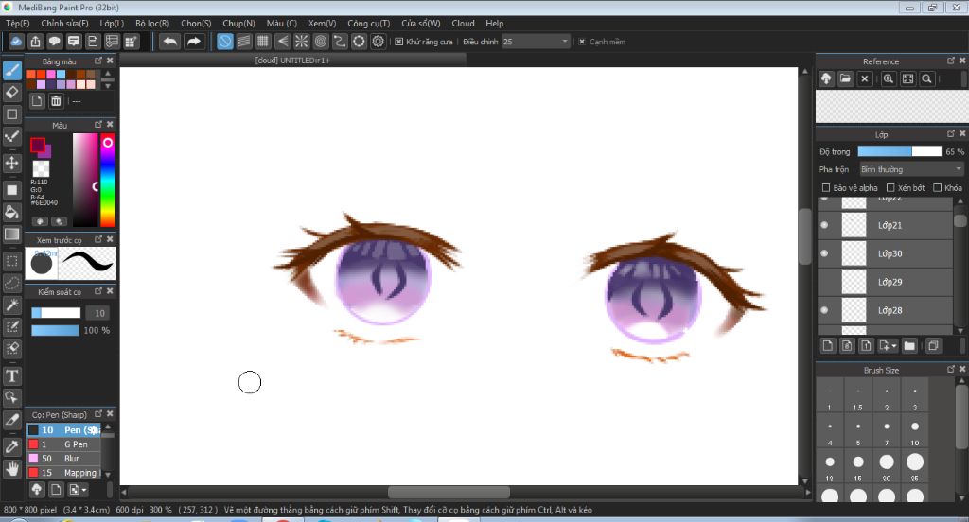Click the Undo arrow in toolbar
Viewport: 969px width, 522px height.
[x=169, y=42]
